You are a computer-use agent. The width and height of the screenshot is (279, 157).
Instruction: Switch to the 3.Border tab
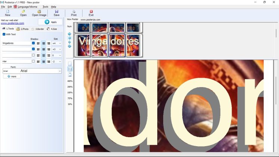pyautogui.click(x=38, y=29)
